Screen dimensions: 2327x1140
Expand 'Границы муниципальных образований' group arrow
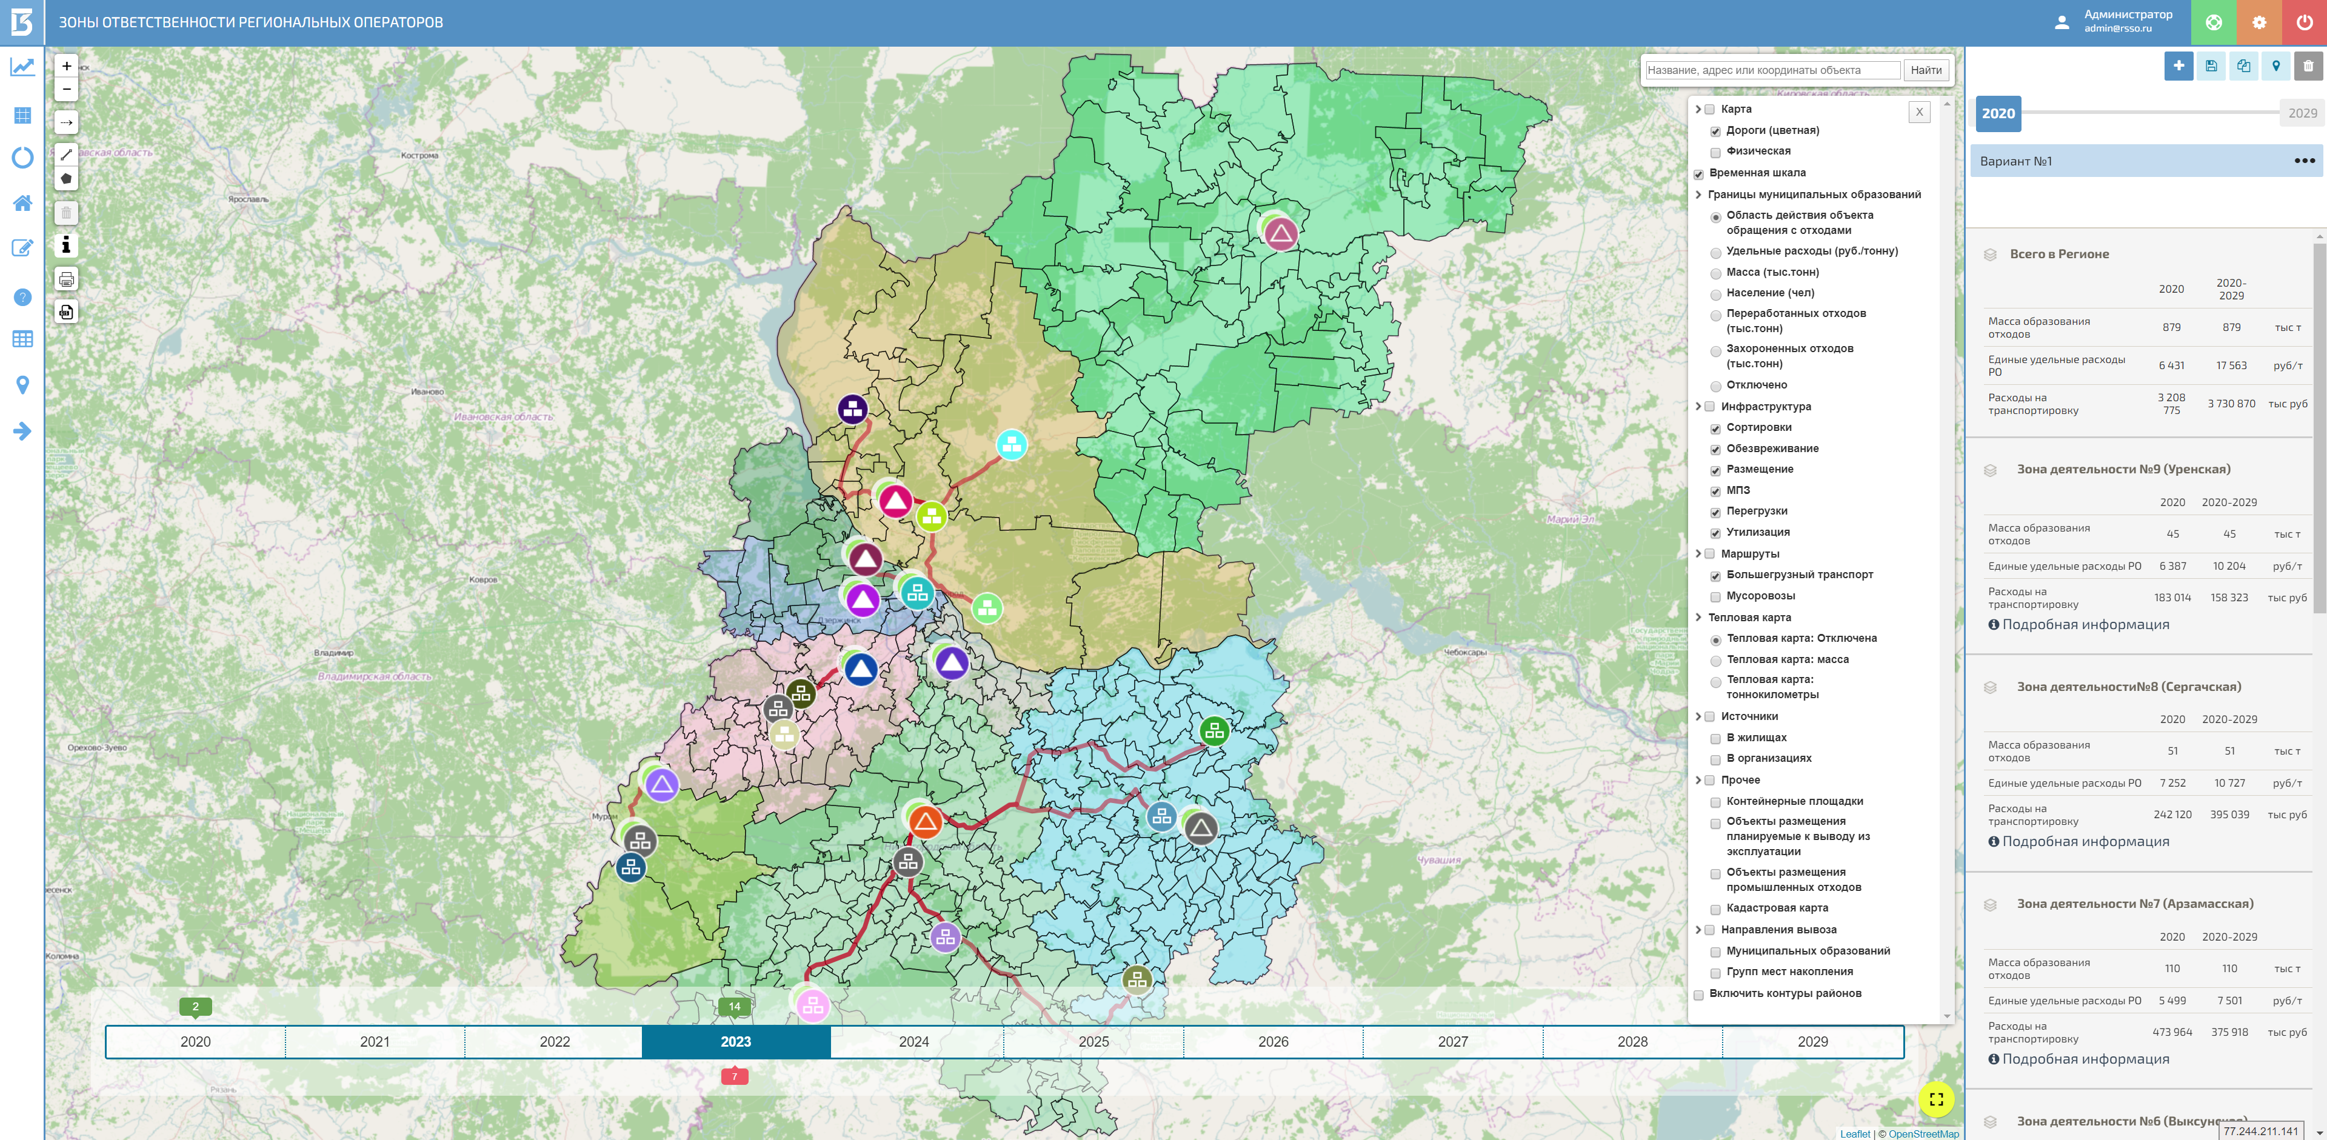[1697, 194]
